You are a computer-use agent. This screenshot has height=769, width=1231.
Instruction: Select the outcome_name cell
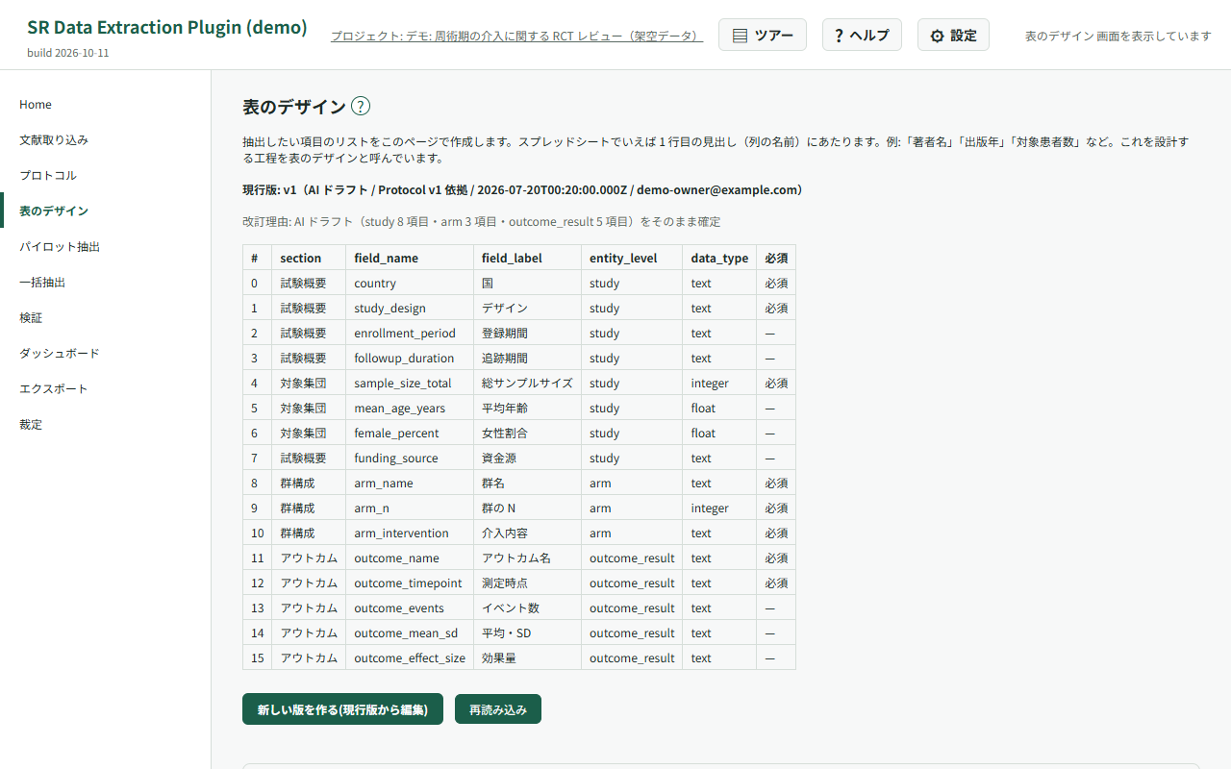(x=410, y=558)
